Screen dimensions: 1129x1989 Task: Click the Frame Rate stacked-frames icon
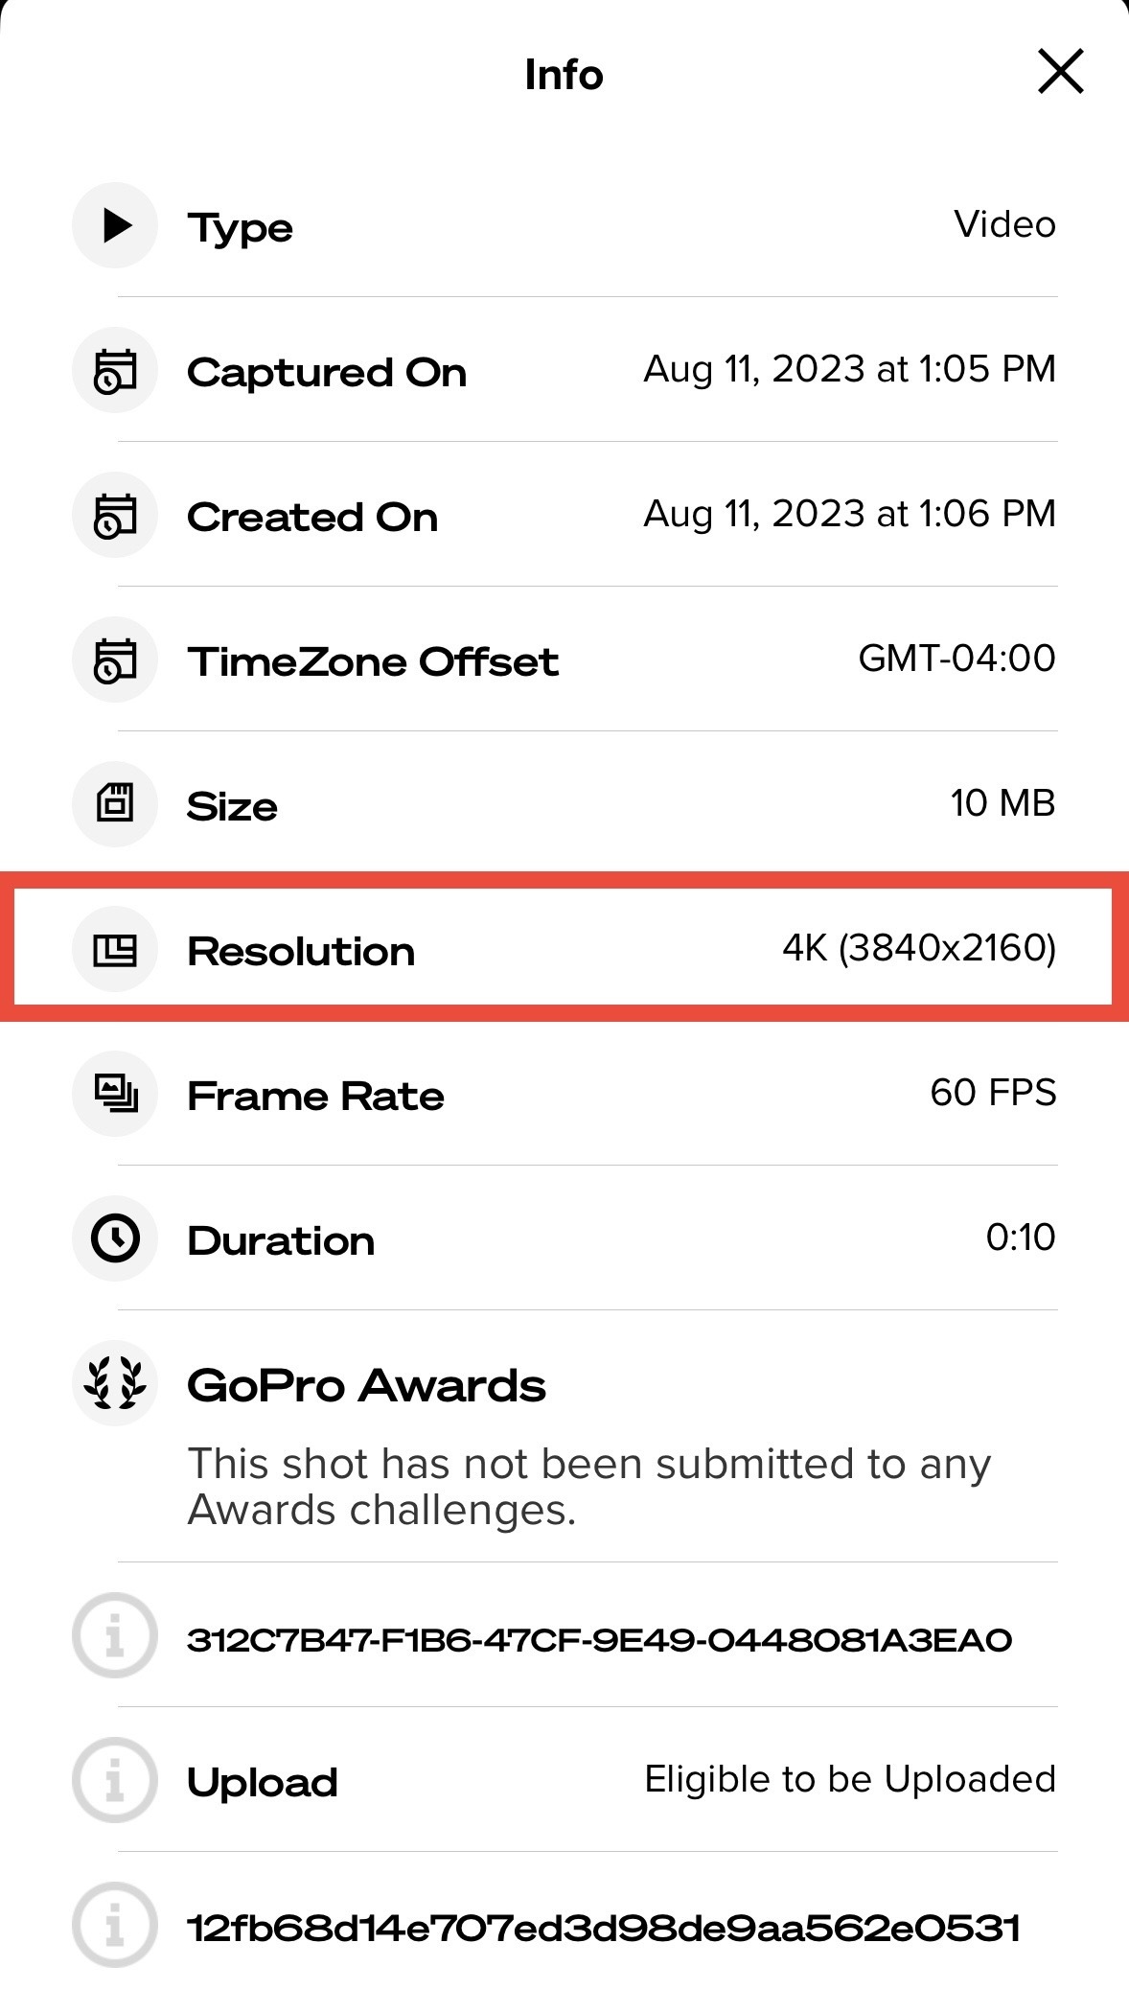(115, 1094)
